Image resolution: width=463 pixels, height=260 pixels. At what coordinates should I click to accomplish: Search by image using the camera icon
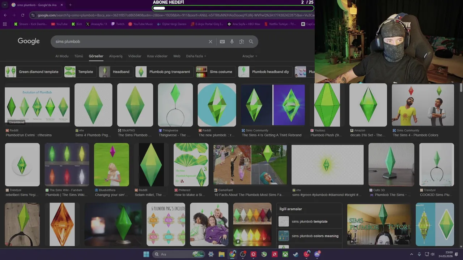(x=241, y=42)
